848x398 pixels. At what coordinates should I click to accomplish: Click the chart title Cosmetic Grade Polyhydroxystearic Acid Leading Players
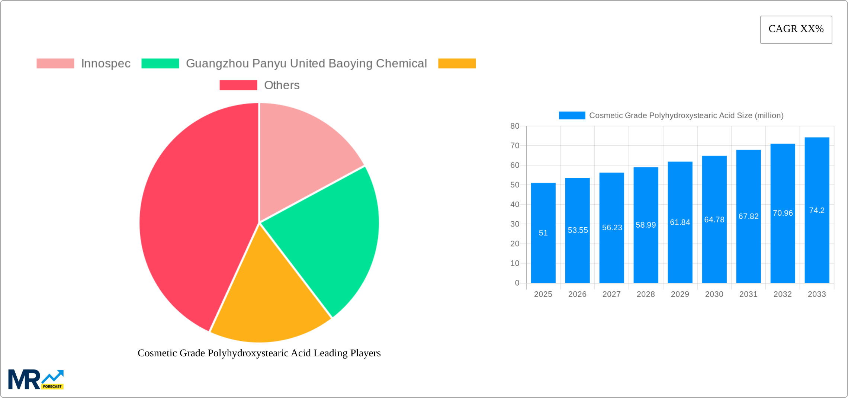(259, 353)
